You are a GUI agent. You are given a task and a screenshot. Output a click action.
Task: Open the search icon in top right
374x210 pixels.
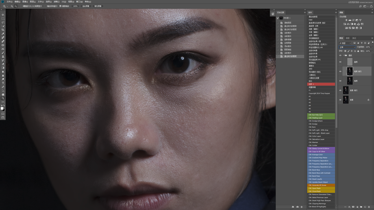360,6
